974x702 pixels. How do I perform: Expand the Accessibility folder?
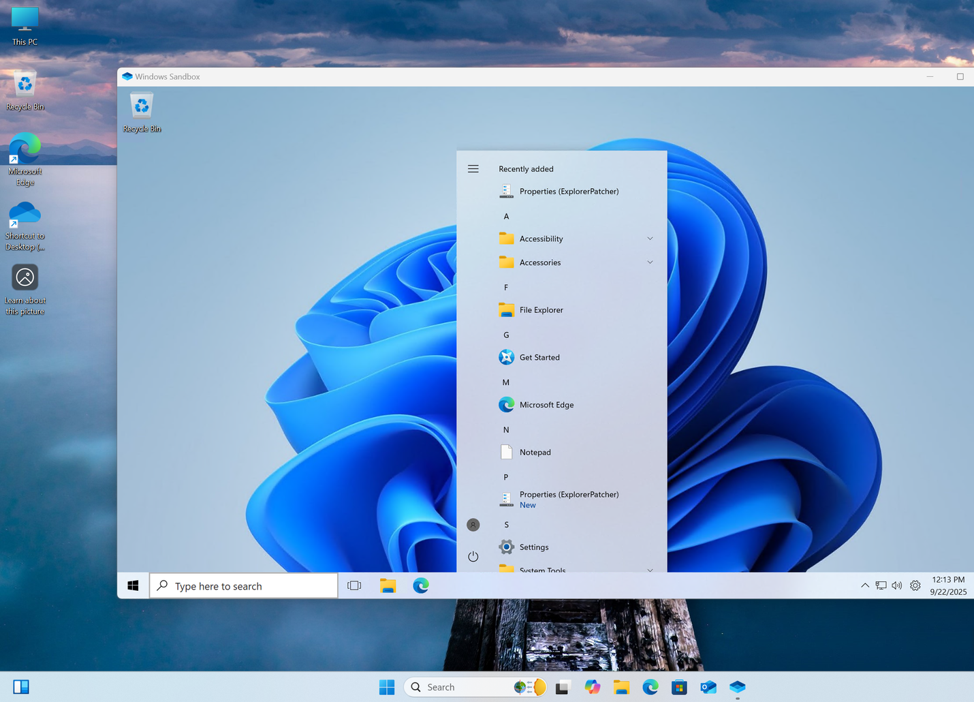650,239
